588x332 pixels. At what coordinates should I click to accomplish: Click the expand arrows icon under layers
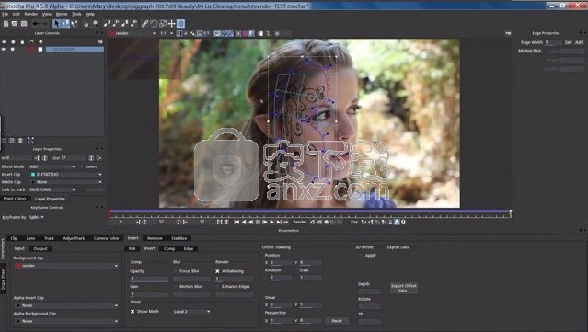pyautogui.click(x=30, y=141)
